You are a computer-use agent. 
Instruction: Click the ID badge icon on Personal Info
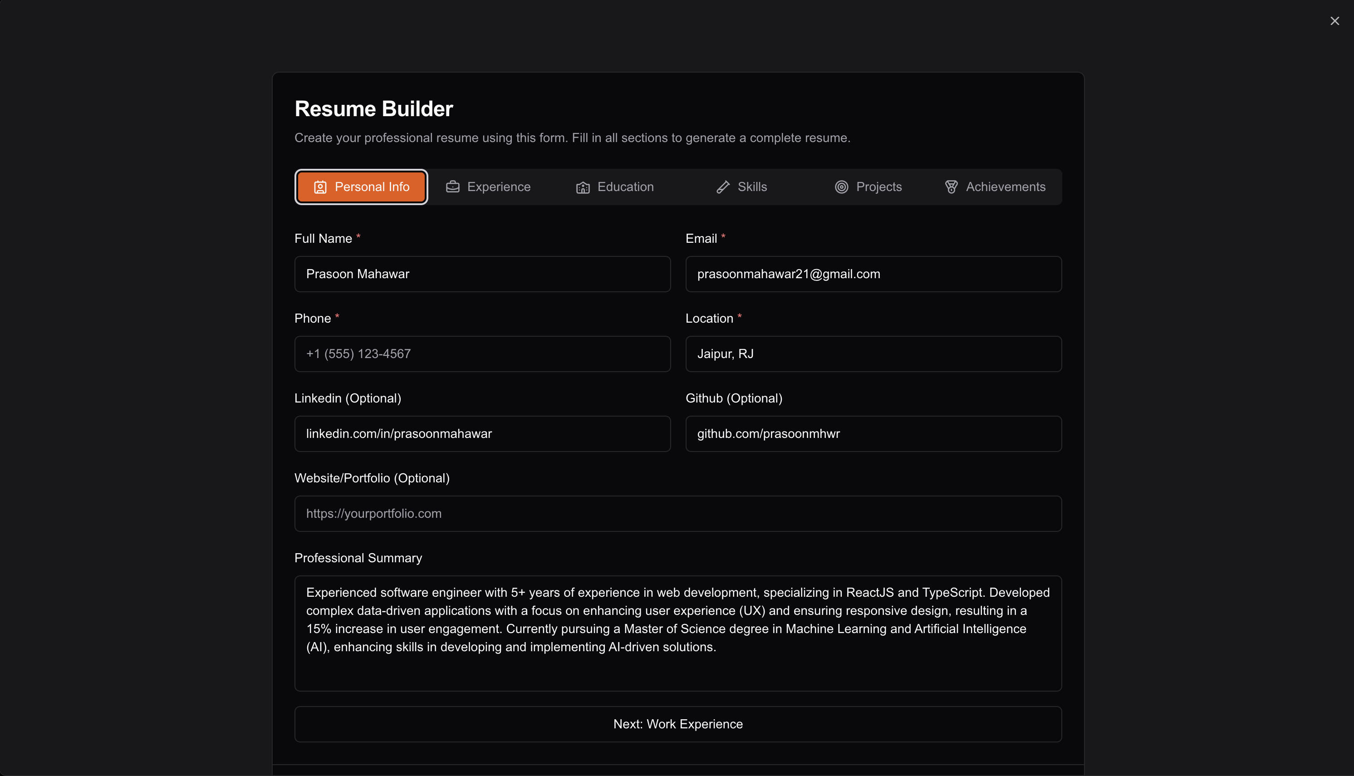pos(320,187)
